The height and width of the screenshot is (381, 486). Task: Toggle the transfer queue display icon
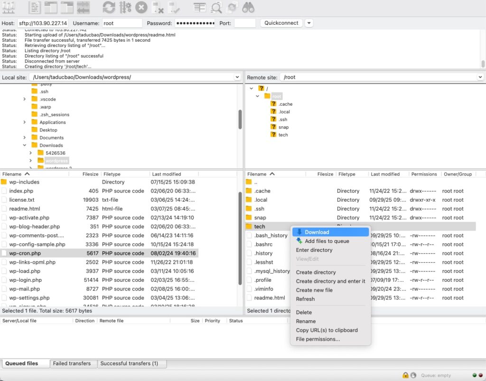coord(84,7)
